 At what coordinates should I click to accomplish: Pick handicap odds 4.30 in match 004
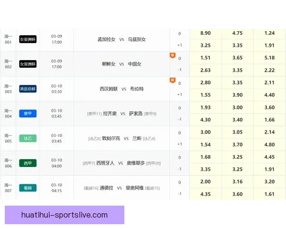pyautogui.click(x=205, y=120)
